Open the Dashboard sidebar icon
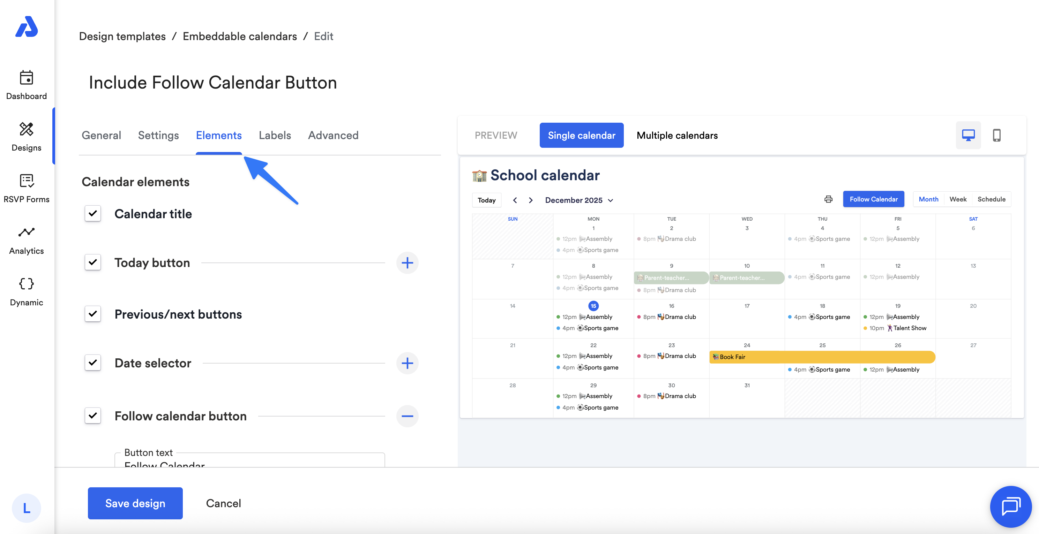Image resolution: width=1039 pixels, height=534 pixels. click(26, 77)
